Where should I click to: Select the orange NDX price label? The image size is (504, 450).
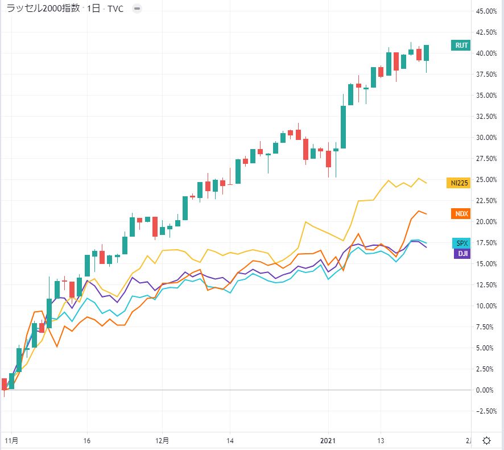[461, 214]
